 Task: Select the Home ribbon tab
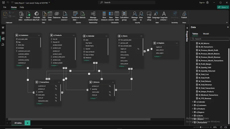click(14, 7)
